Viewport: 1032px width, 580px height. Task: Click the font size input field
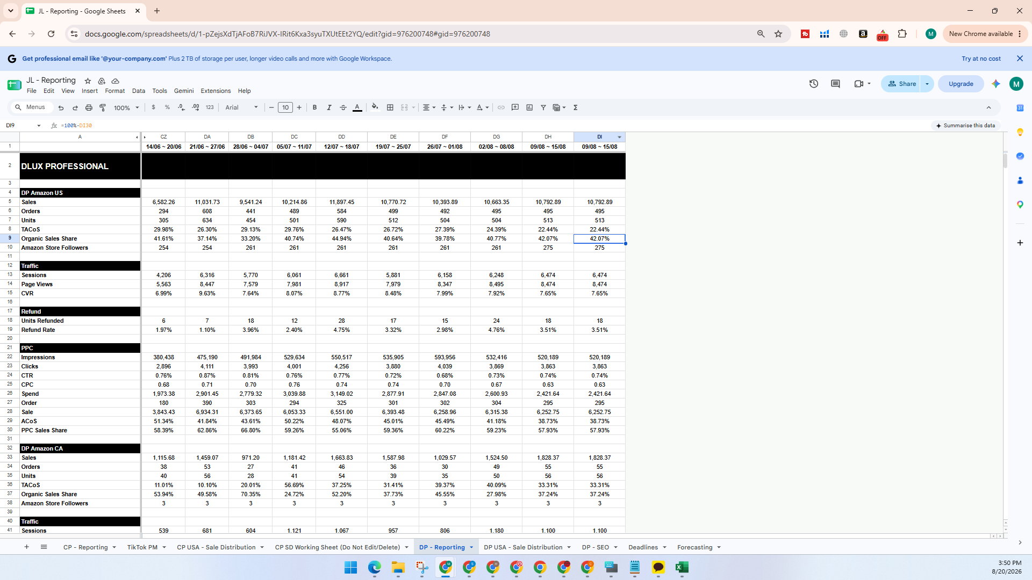click(x=285, y=107)
